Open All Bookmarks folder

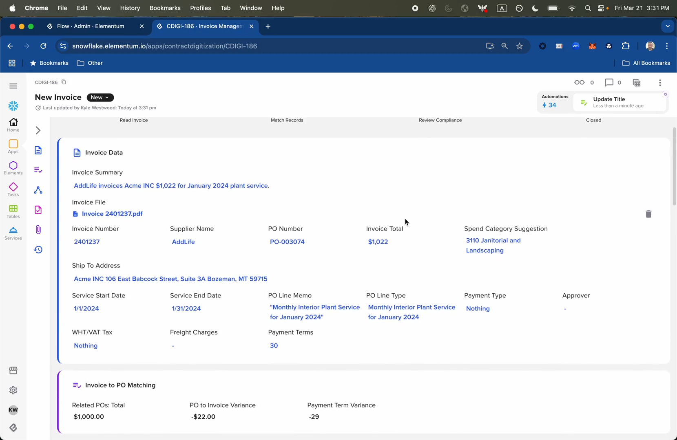[x=646, y=63]
